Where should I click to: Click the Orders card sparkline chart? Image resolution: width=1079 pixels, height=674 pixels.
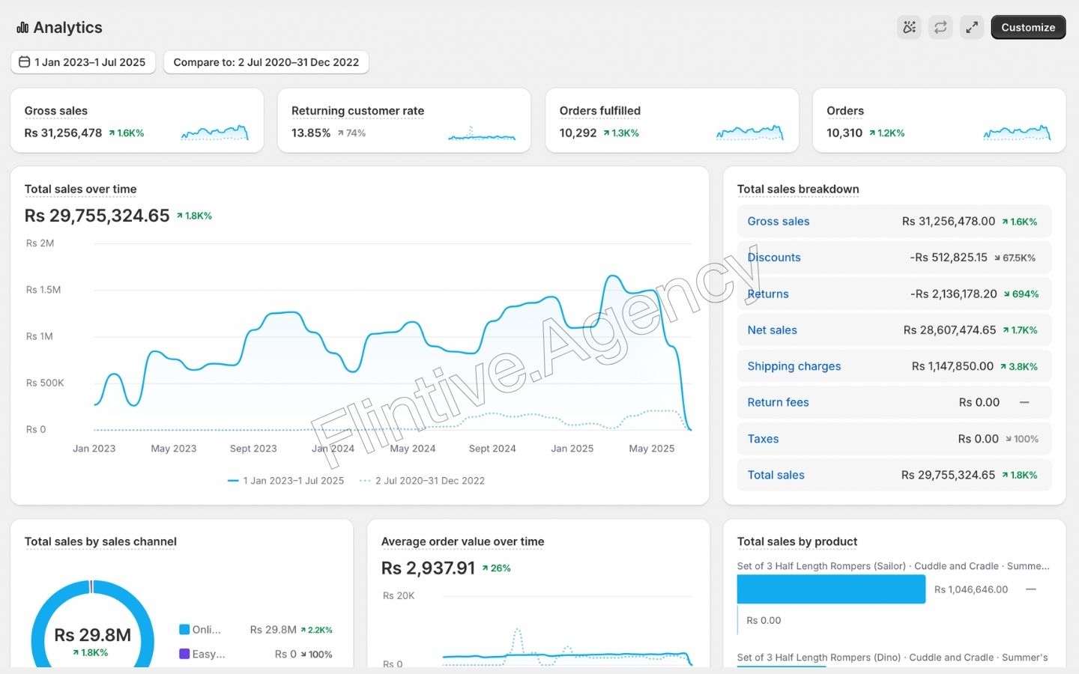[x=1017, y=133]
